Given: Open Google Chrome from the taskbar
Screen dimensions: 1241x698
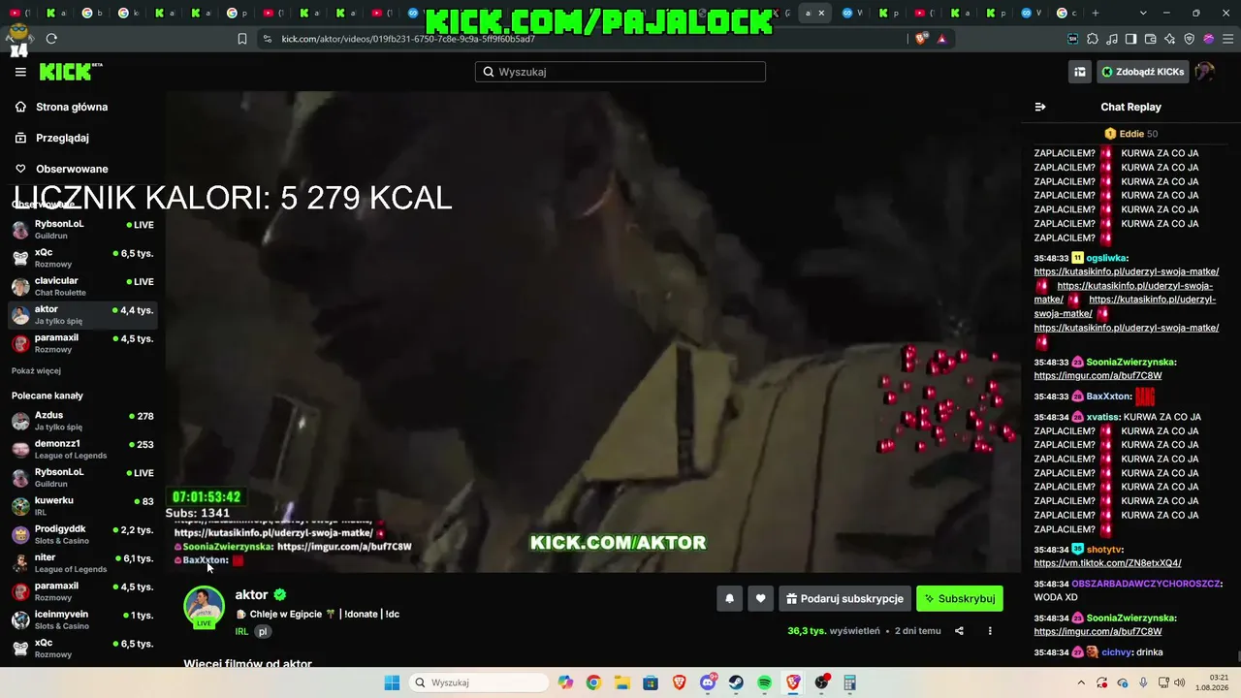Looking at the screenshot, I should click(593, 682).
